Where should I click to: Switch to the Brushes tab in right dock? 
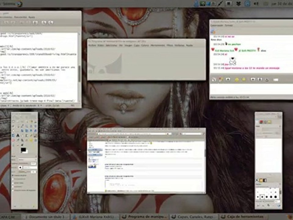tap(257, 180)
